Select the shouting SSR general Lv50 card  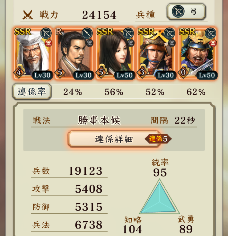[197, 53]
